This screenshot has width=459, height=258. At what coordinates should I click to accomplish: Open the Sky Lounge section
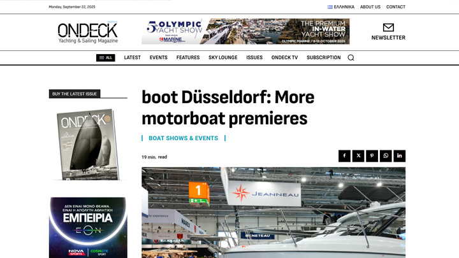pyautogui.click(x=222, y=58)
